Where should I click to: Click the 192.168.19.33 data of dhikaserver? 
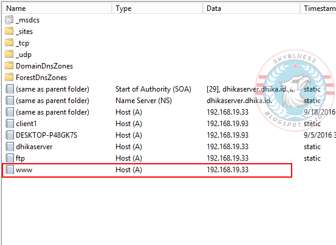tap(227, 147)
